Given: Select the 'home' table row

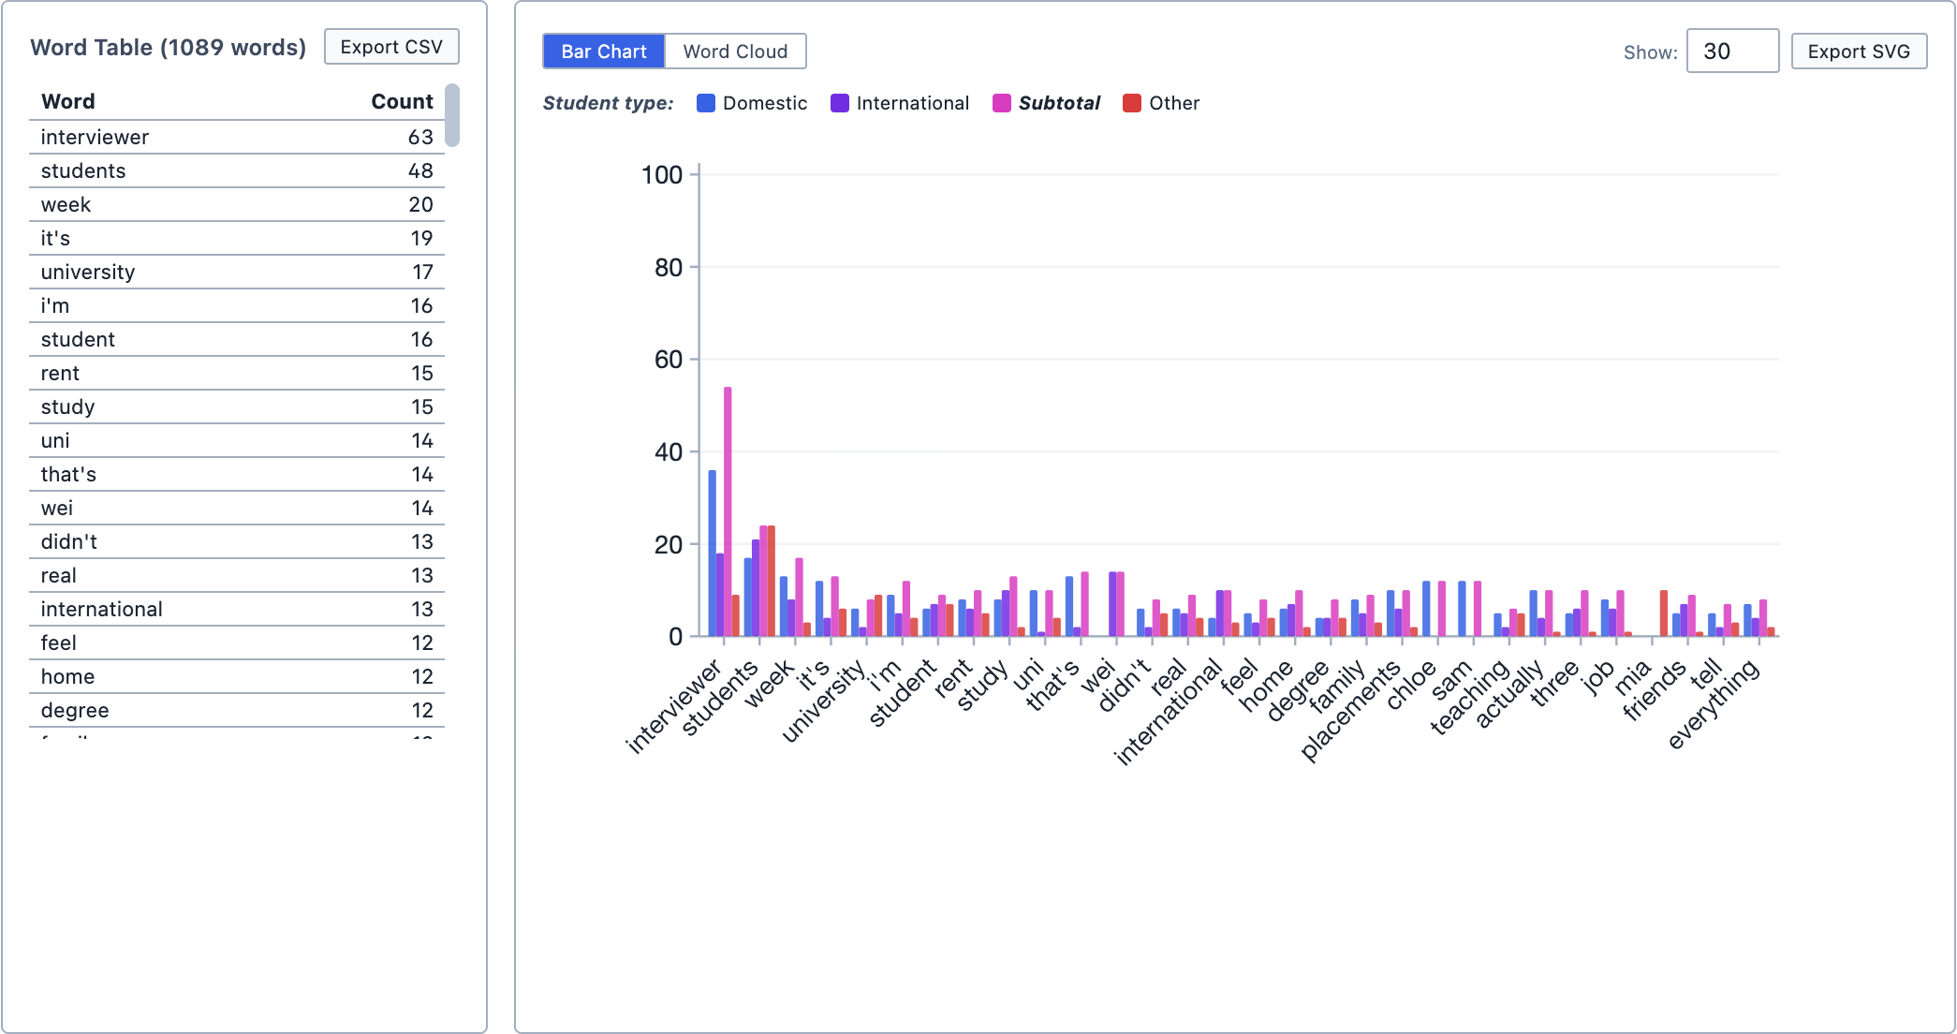Looking at the screenshot, I should 237,676.
